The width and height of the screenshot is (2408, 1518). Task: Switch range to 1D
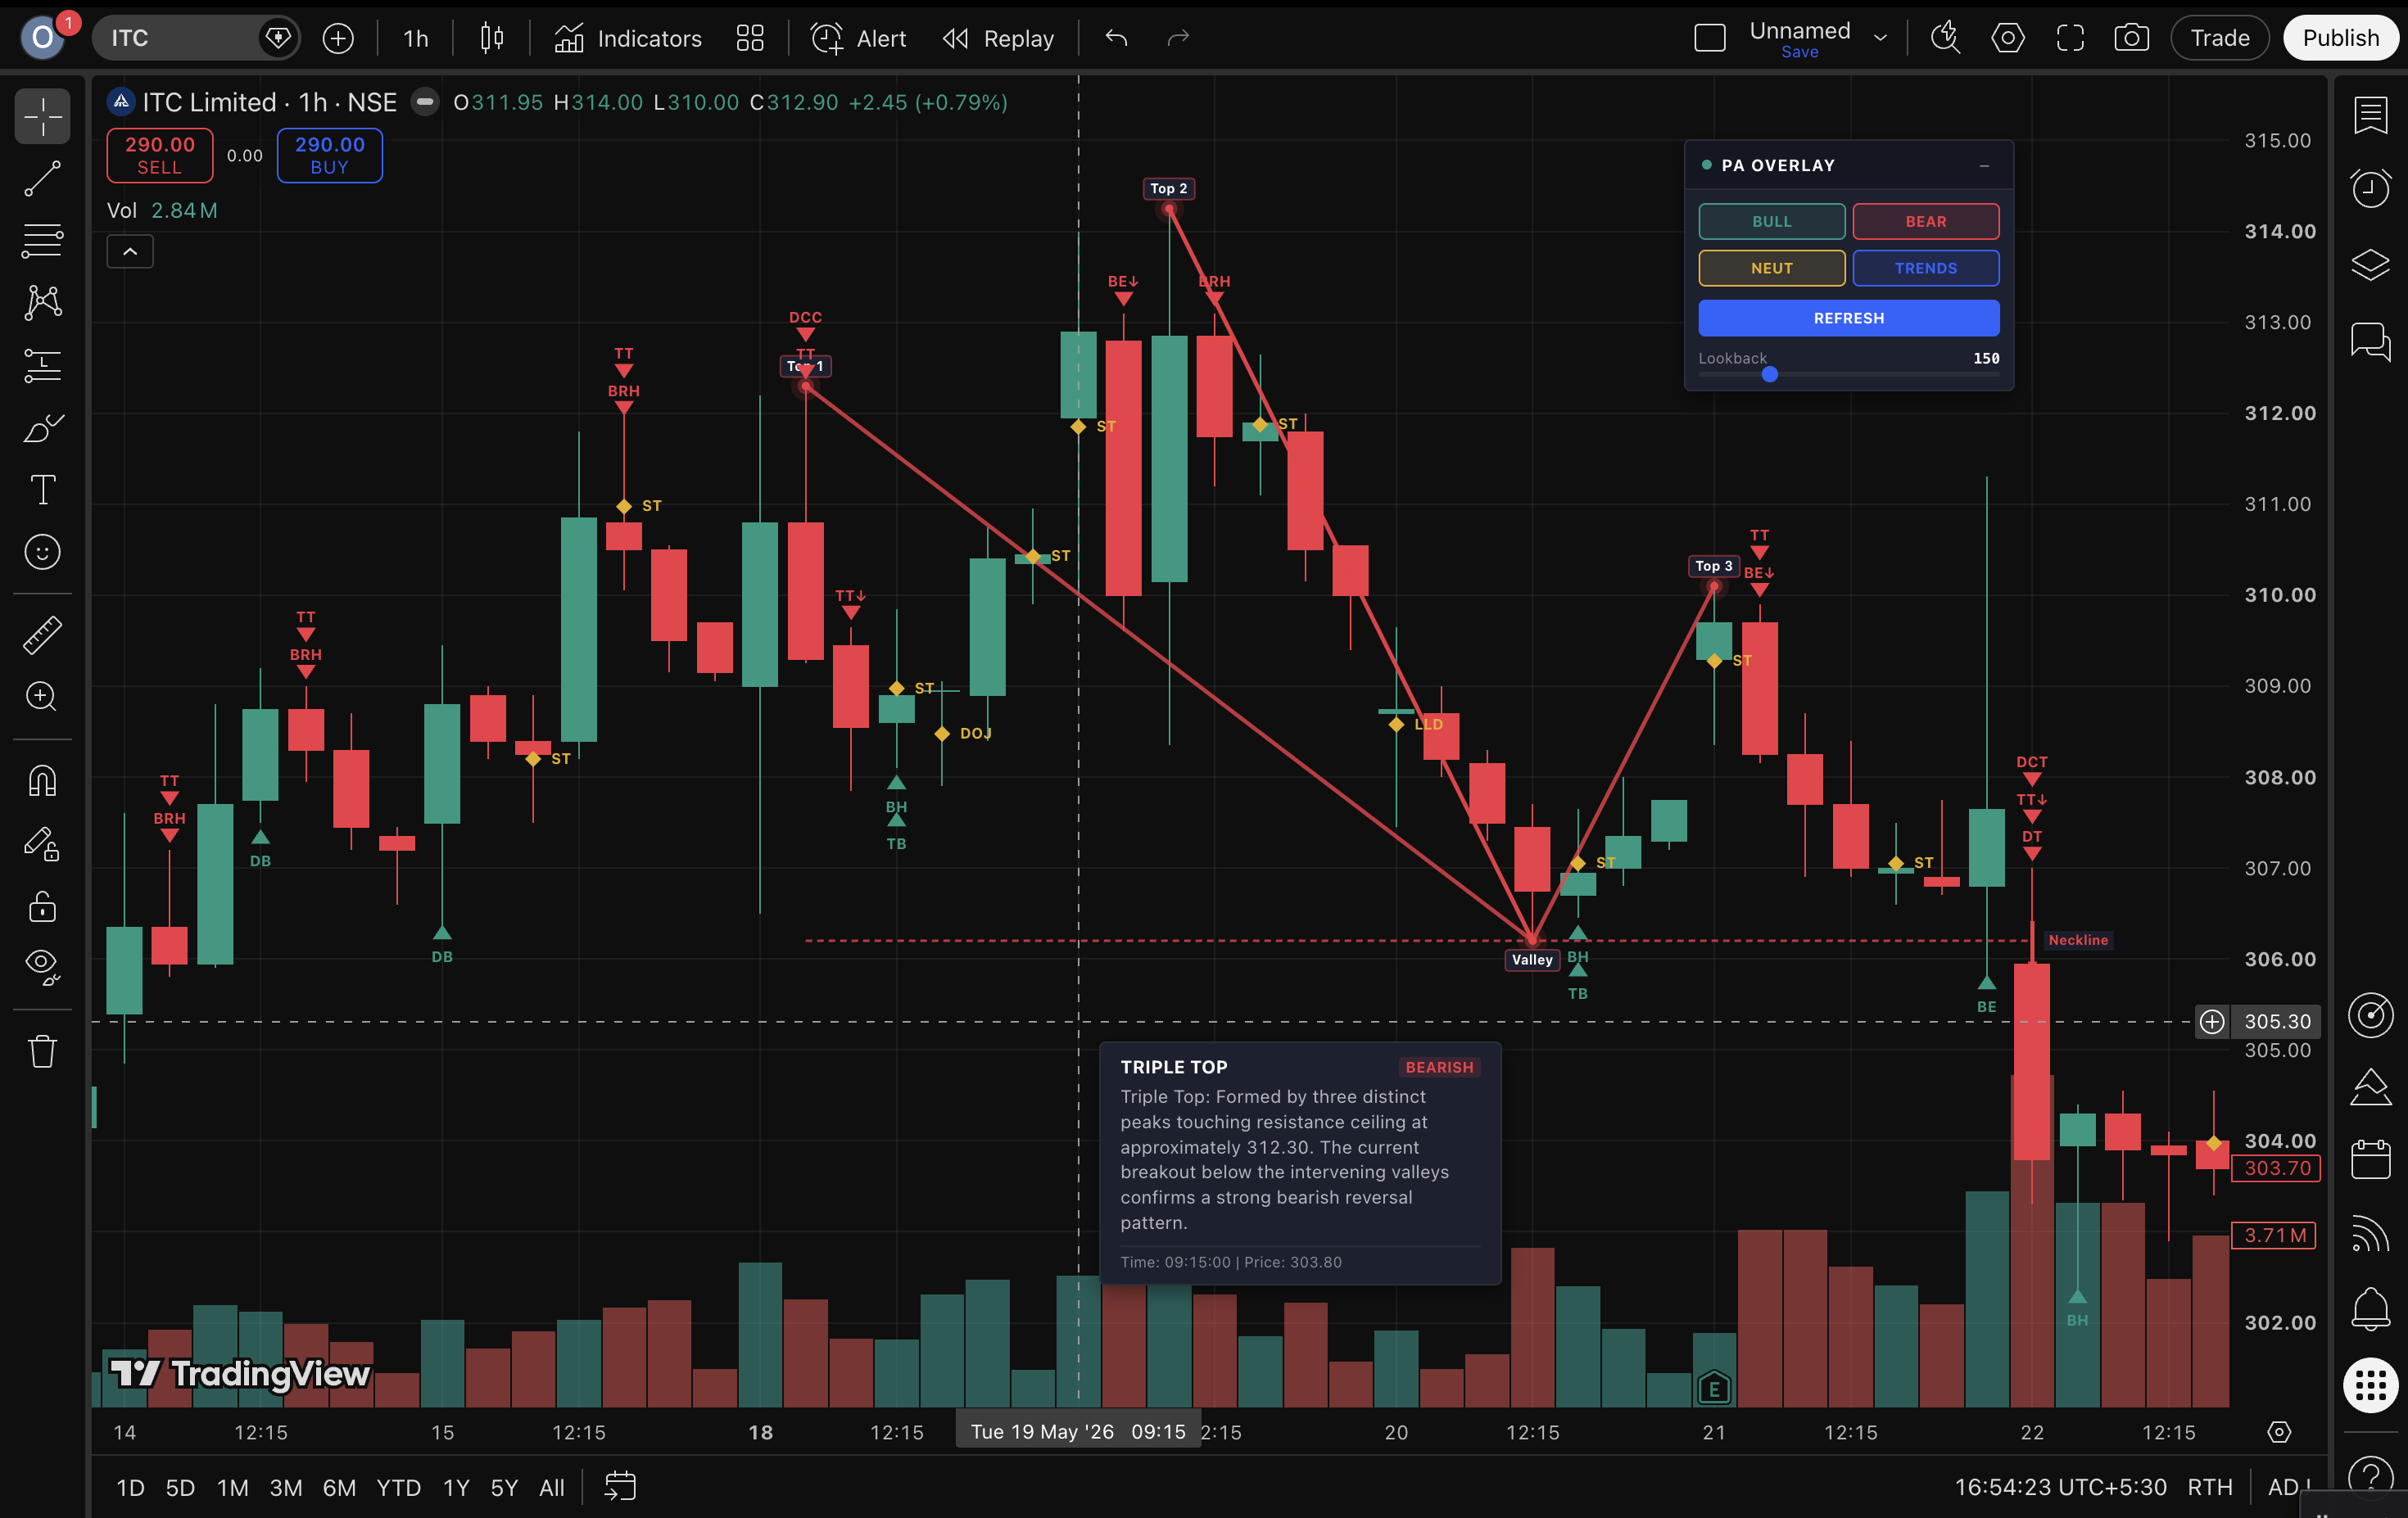tap(130, 1487)
